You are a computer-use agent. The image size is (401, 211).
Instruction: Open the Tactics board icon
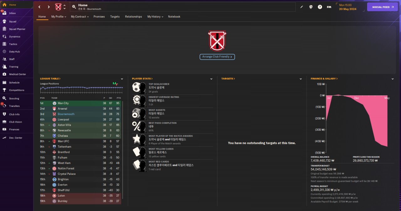[4, 44]
